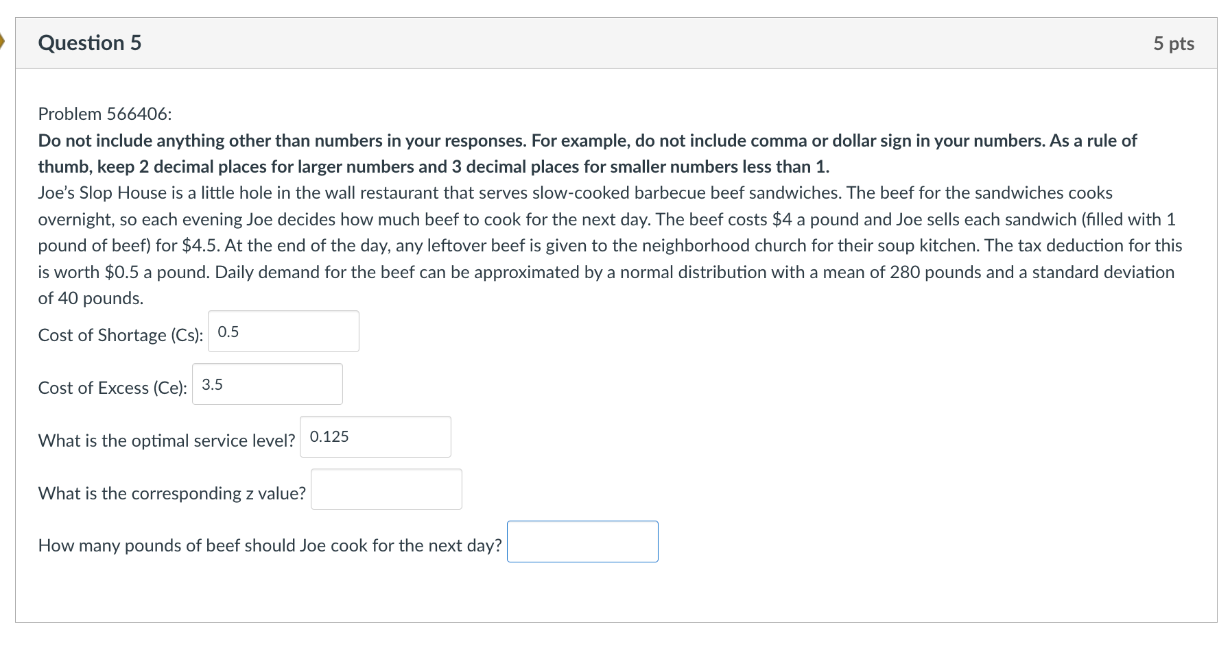Focus the pounds of beef answer box
Viewport: 1230px width, 646px height.
tap(582, 542)
